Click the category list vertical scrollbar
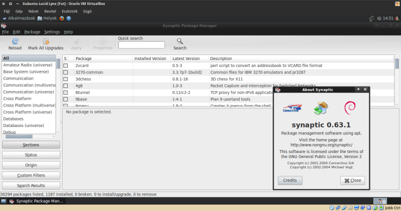This screenshot has width=401, height=211. (x=58, y=64)
